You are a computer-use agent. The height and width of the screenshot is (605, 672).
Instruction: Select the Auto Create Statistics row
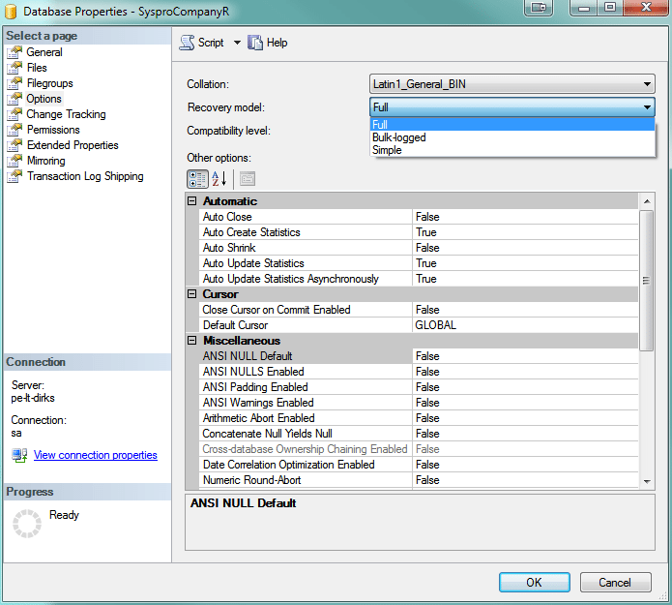click(x=419, y=232)
